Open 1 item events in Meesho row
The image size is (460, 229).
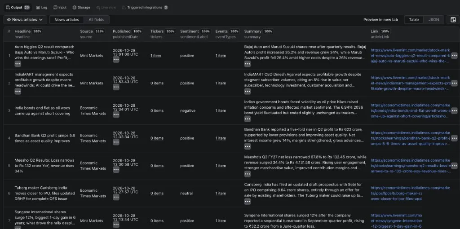pyautogui.click(x=221, y=166)
